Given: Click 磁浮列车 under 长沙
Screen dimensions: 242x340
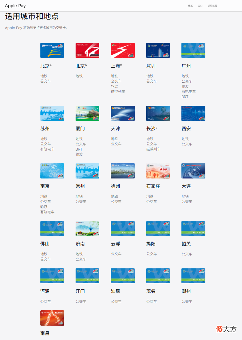Looking at the screenshot, I should (153, 149).
